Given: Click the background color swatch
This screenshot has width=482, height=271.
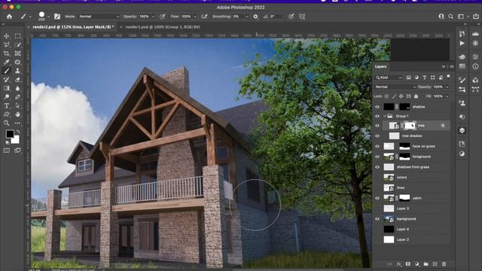Looking at the screenshot, I should [16, 140].
